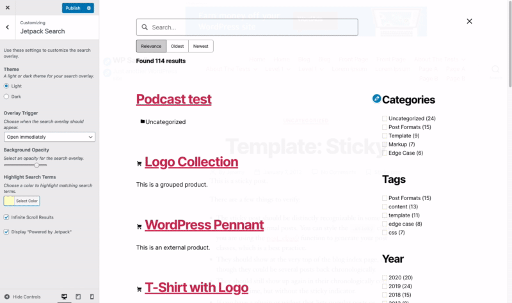Open the Overlay Trigger dropdown
This screenshot has height=303, width=512.
click(x=49, y=137)
